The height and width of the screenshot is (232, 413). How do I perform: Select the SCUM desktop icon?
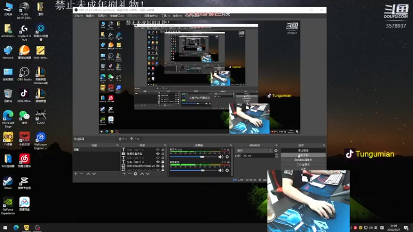click(41, 117)
